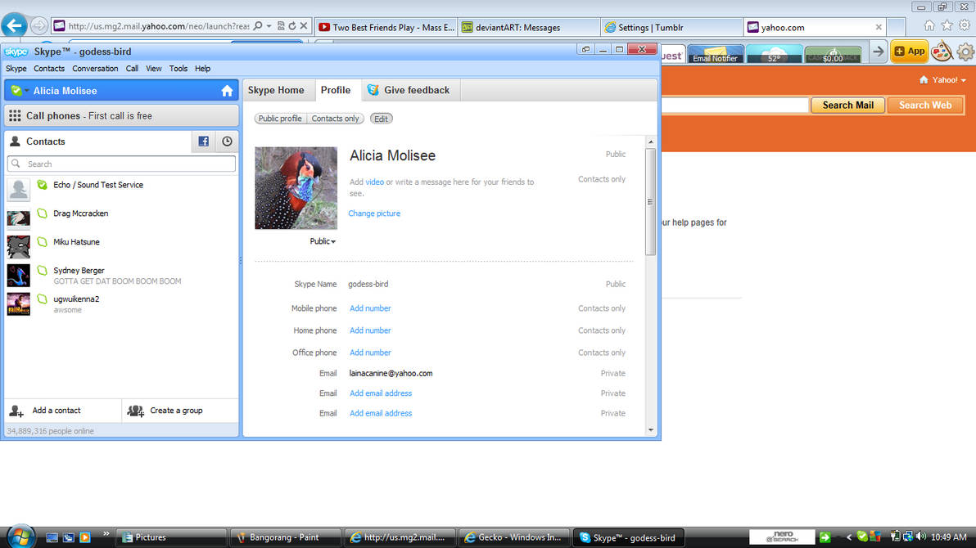Click the profile Edit button
This screenshot has width=976, height=548.
pyautogui.click(x=381, y=118)
